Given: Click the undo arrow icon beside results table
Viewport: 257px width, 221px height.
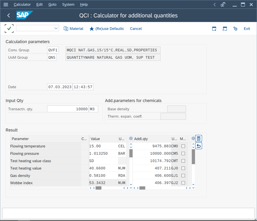Looking at the screenshot, I should (199, 146).
